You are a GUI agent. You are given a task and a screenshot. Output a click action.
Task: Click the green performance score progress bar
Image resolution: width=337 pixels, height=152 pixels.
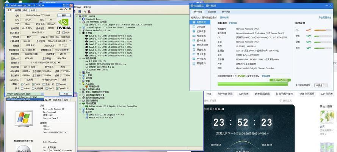(x=253, y=84)
